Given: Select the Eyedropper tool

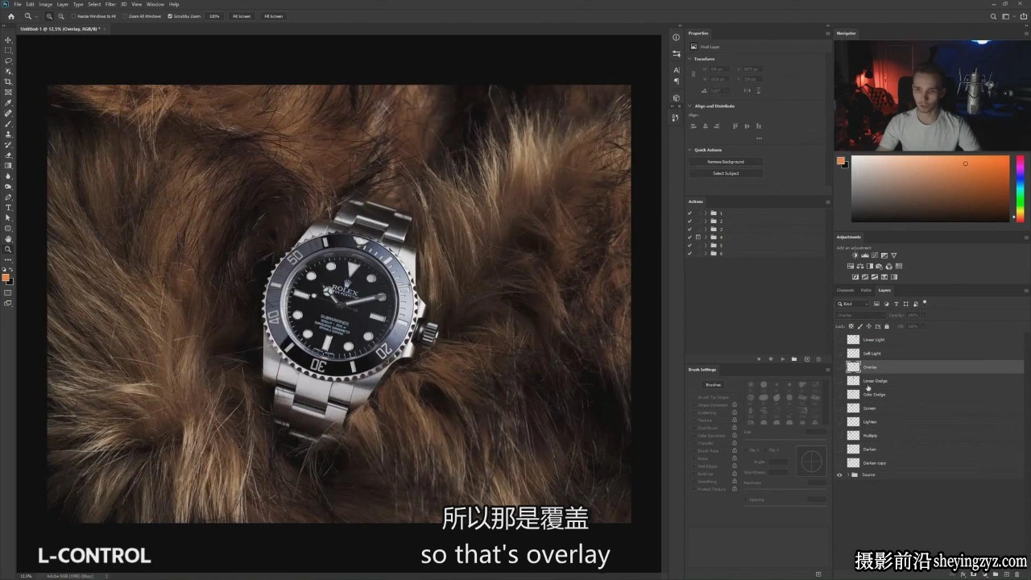Looking at the screenshot, I should click(x=8, y=102).
